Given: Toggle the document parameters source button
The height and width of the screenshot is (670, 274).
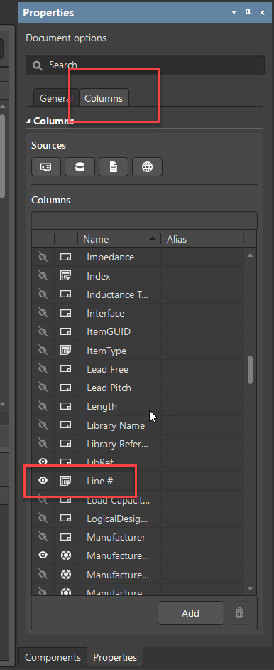Looking at the screenshot, I should tap(114, 167).
